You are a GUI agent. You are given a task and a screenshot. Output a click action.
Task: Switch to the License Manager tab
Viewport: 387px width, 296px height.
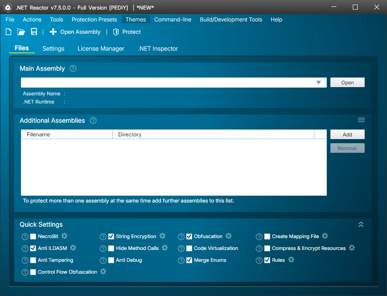click(x=101, y=48)
